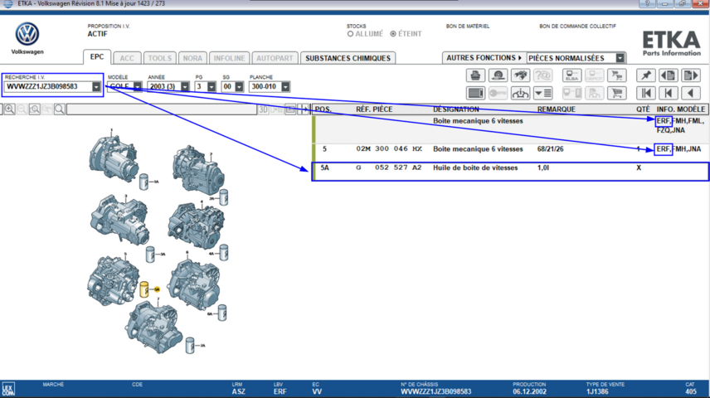
Task: Expand the PIÈCES NORMALISÉES dropdown
Action: pyautogui.click(x=620, y=58)
